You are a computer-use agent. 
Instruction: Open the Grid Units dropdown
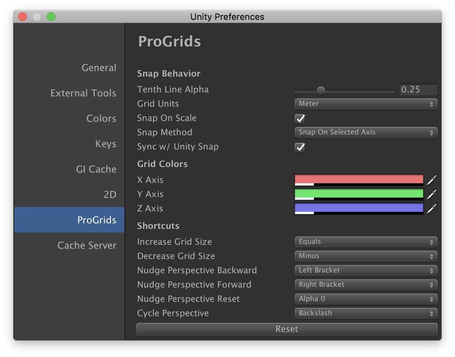365,104
